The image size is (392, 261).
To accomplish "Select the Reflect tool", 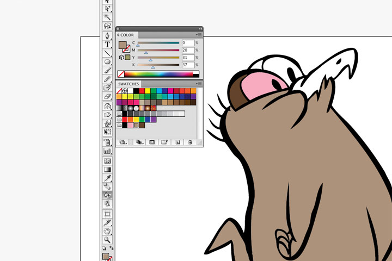I will tap(107, 106).
